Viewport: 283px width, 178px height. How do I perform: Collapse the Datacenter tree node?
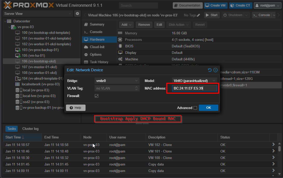tap(5, 21)
